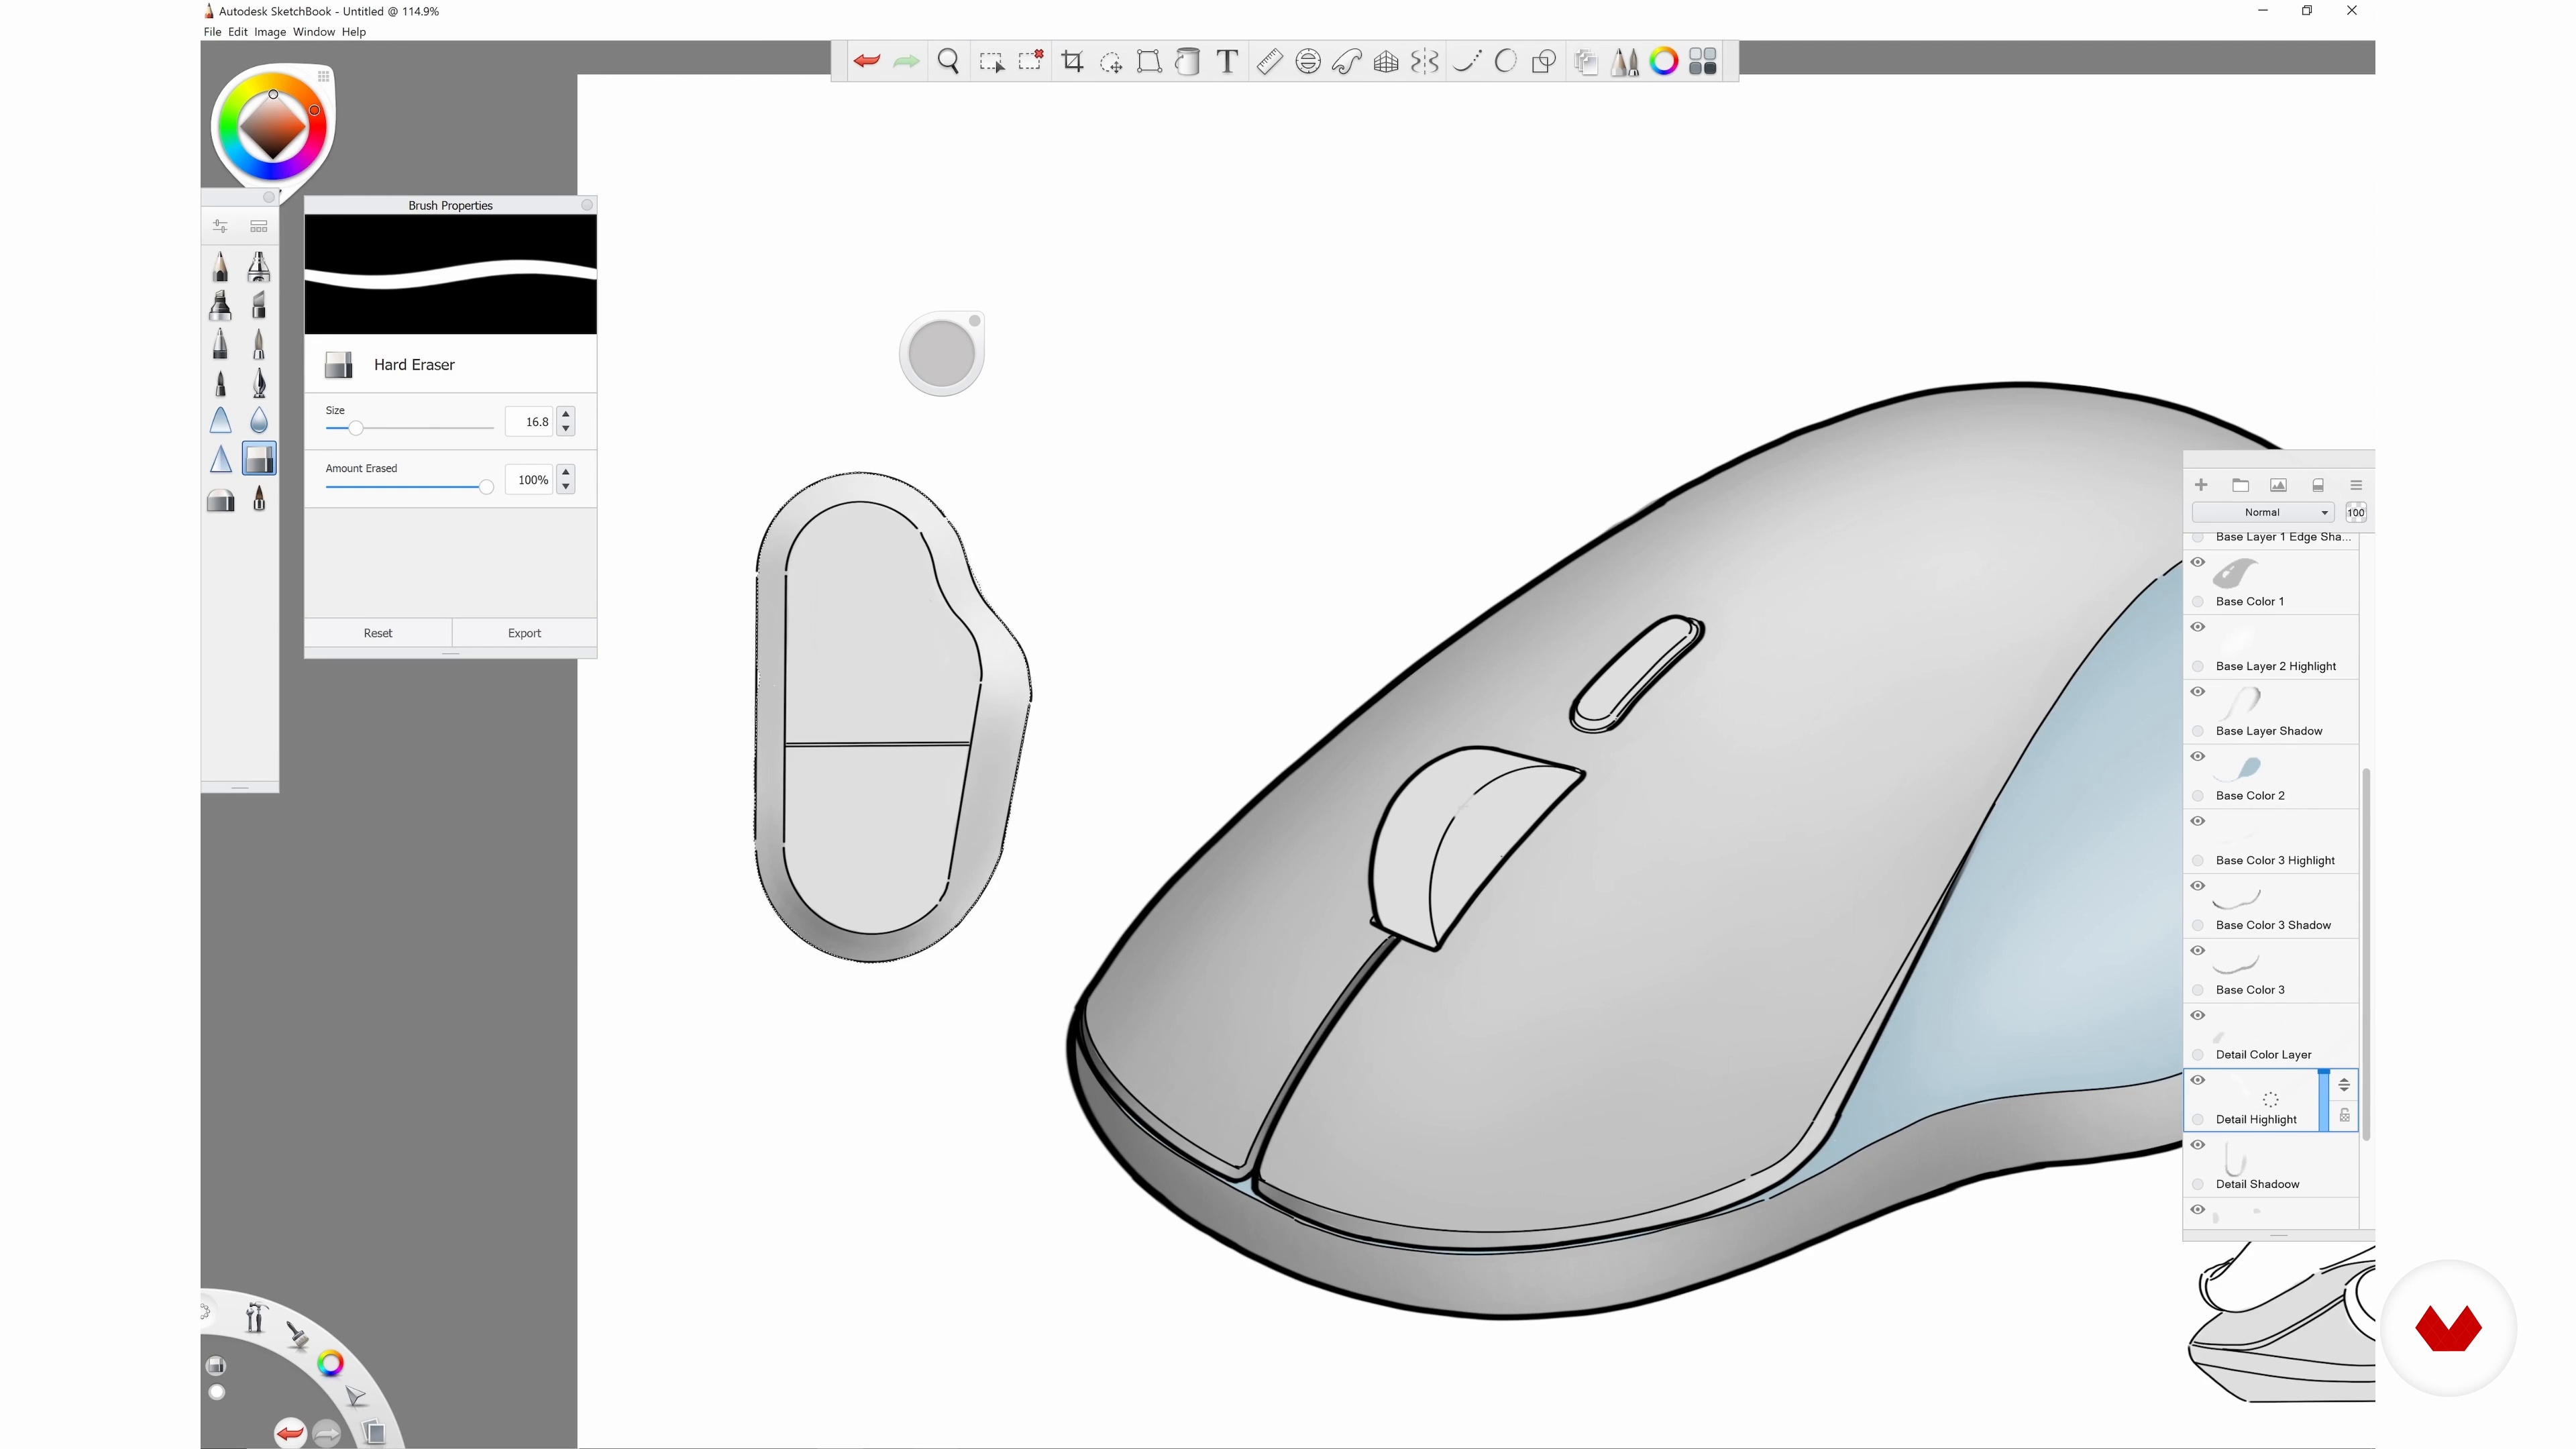
Task: Click the Amount Erased slider handle
Action: pyautogui.click(x=486, y=487)
